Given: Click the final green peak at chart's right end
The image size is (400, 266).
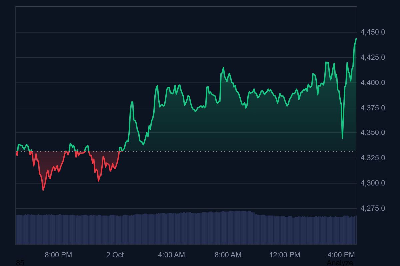Looking at the screenshot, I should coord(356,39).
